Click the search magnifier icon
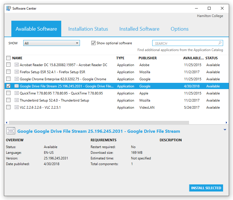233x200 pixels. [x=220, y=43]
